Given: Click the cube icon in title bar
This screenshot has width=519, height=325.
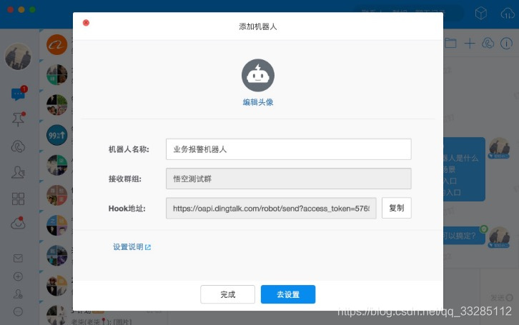Looking at the screenshot, I should pos(481,14).
